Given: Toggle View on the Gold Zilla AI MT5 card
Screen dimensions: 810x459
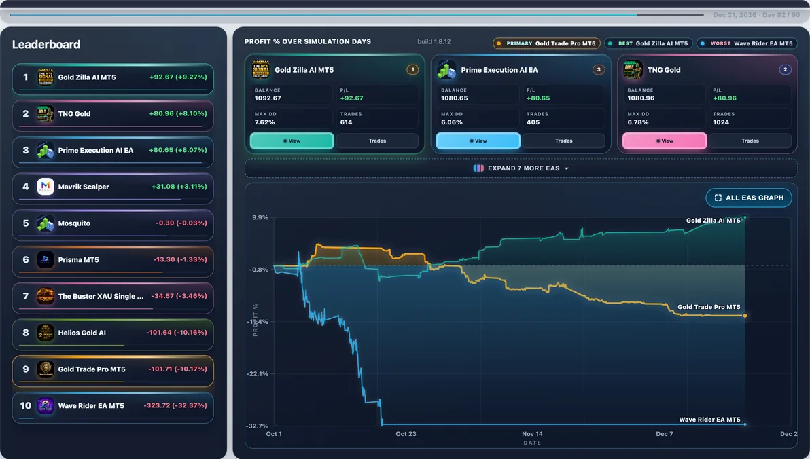Looking at the screenshot, I should tap(292, 141).
